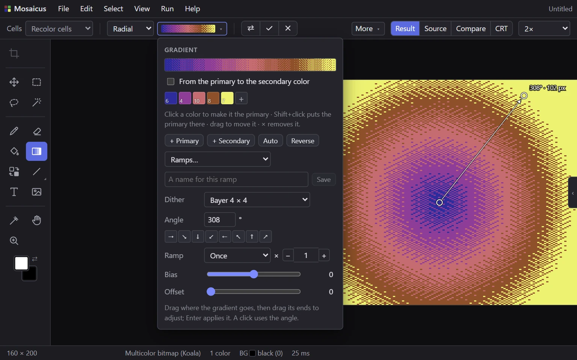Open the Select menu
This screenshot has height=360, width=577.
(113, 9)
